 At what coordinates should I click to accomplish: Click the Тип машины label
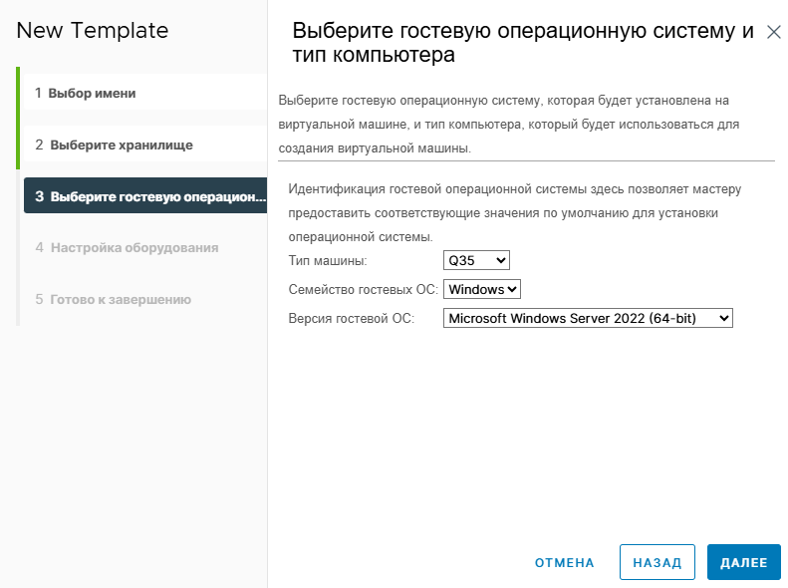[328, 261]
